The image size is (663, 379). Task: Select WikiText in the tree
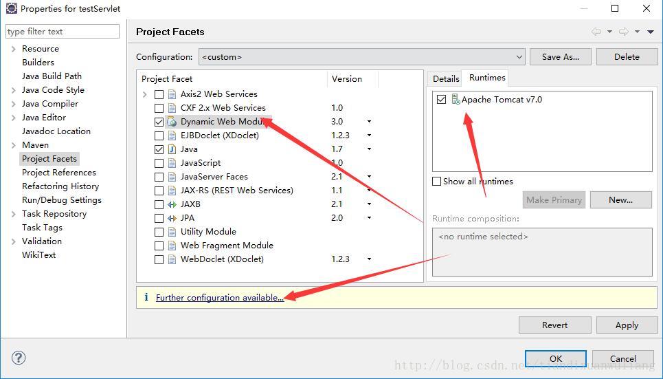[x=38, y=255]
